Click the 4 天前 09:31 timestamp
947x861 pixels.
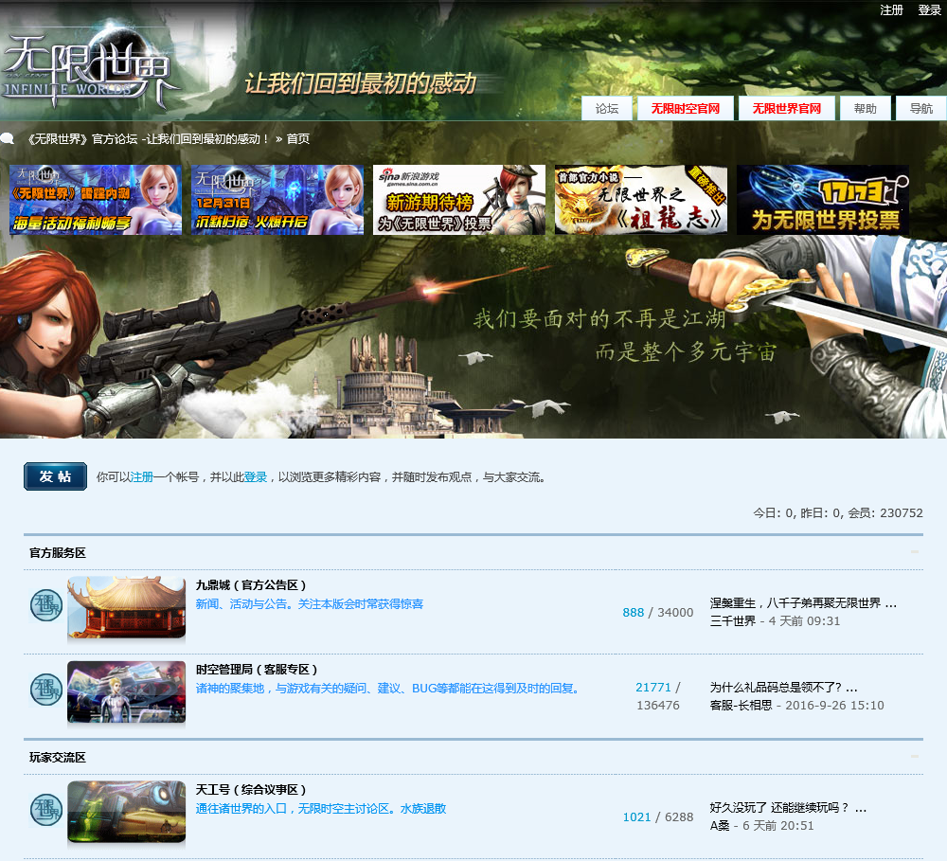(x=804, y=621)
